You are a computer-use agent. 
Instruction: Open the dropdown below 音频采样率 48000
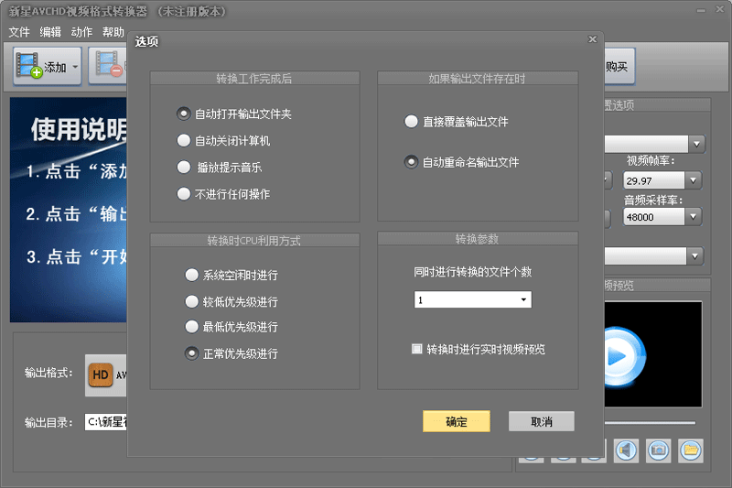695,256
